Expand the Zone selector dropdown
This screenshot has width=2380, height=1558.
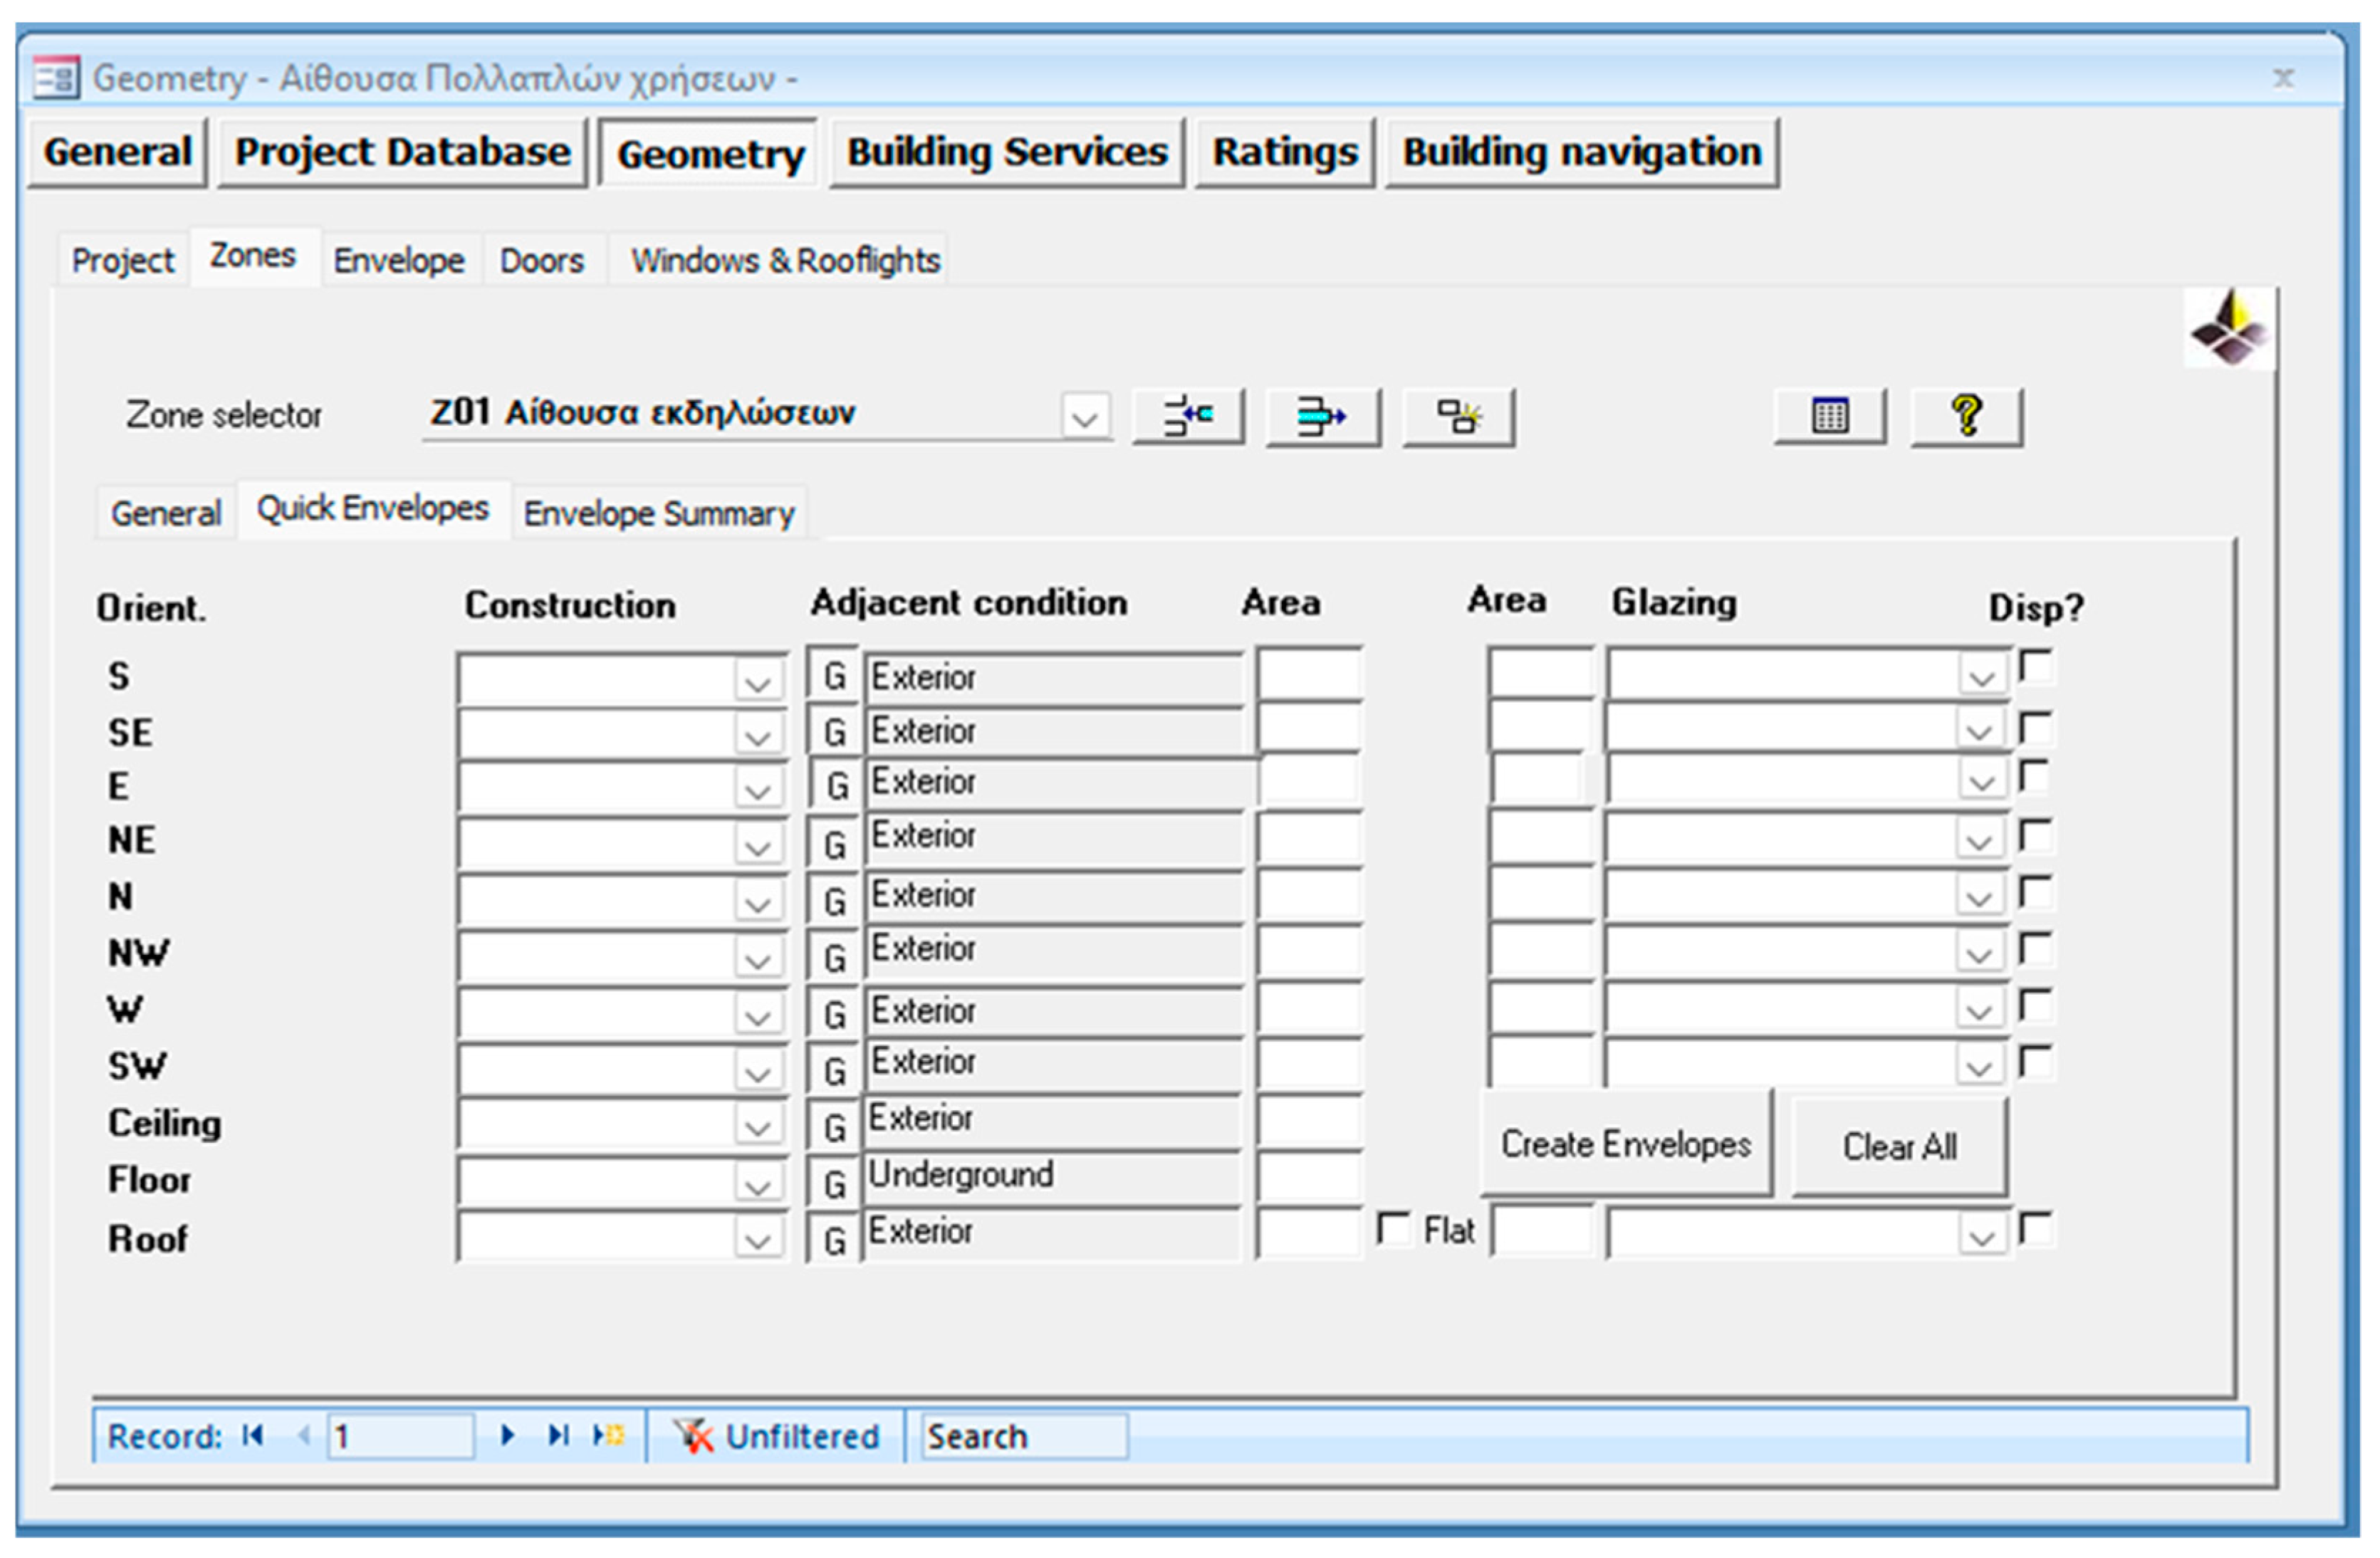click(1085, 417)
